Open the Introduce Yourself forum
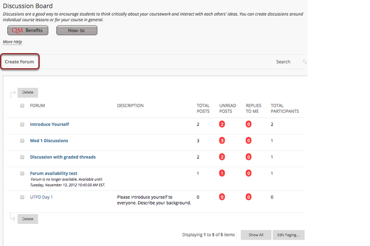Image resolution: width=370 pixels, height=246 pixels. pyautogui.click(x=50, y=125)
